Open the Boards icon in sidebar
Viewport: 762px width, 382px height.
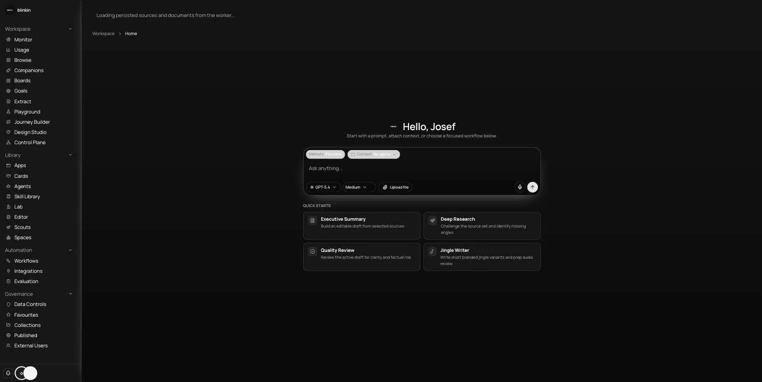coord(8,80)
